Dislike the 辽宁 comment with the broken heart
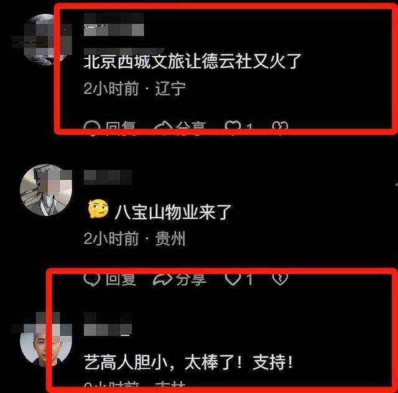The width and height of the screenshot is (398, 393). (280, 126)
